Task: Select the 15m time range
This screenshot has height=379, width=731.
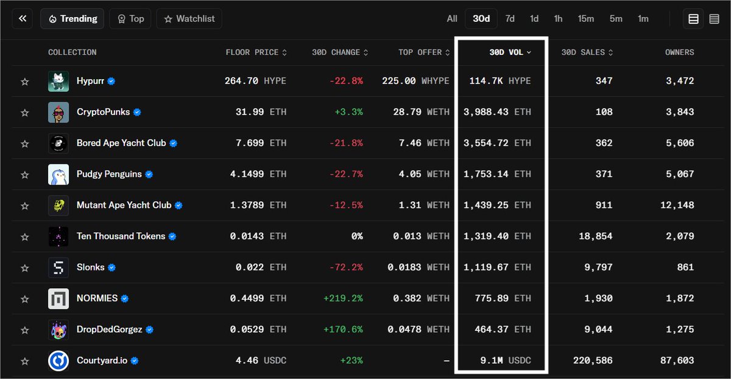Action: click(x=586, y=19)
